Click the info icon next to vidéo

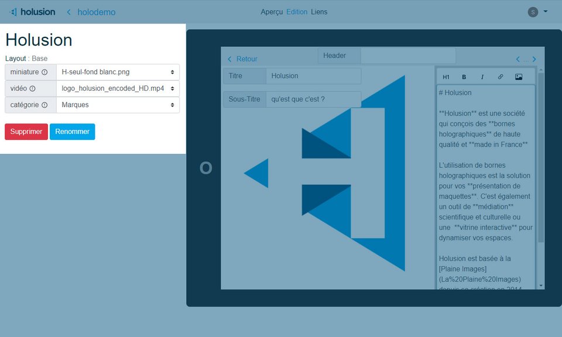coord(32,89)
